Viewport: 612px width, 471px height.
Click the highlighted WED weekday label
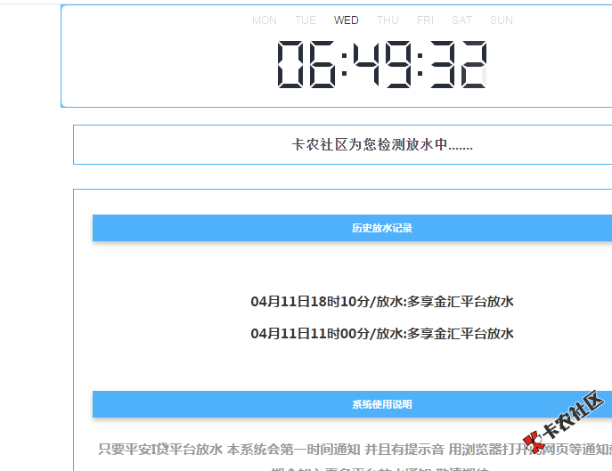point(347,20)
